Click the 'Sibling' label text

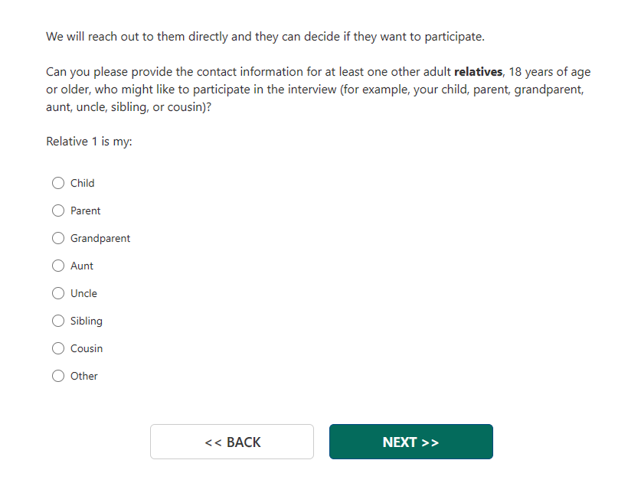click(87, 321)
